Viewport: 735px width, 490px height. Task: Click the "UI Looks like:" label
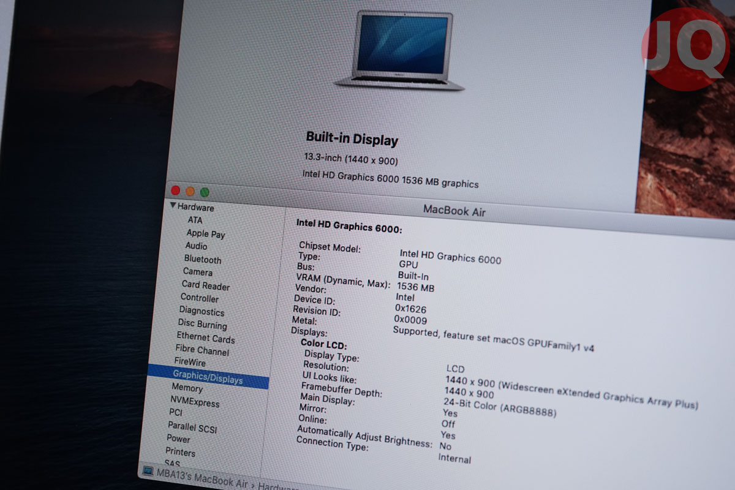330,377
